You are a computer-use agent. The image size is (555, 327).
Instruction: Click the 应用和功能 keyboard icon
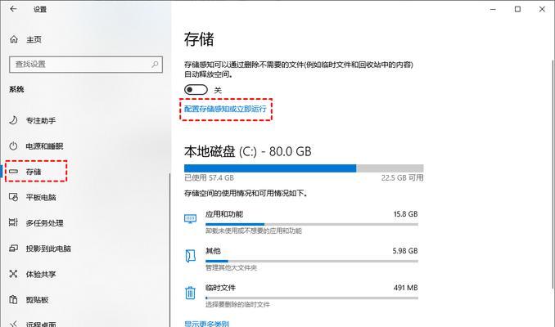pos(190,219)
